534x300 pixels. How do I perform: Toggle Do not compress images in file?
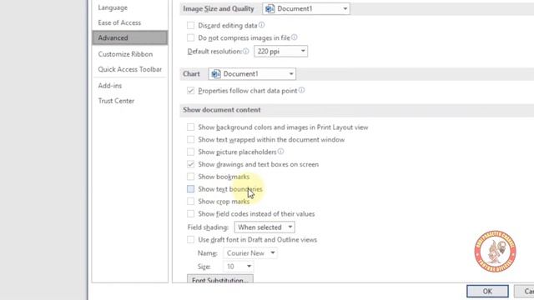pyautogui.click(x=191, y=37)
